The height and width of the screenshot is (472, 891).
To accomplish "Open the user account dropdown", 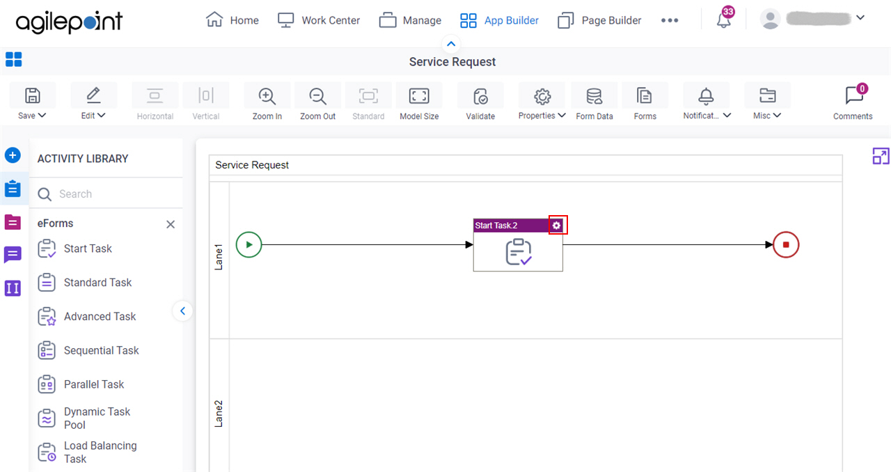I will click(860, 18).
